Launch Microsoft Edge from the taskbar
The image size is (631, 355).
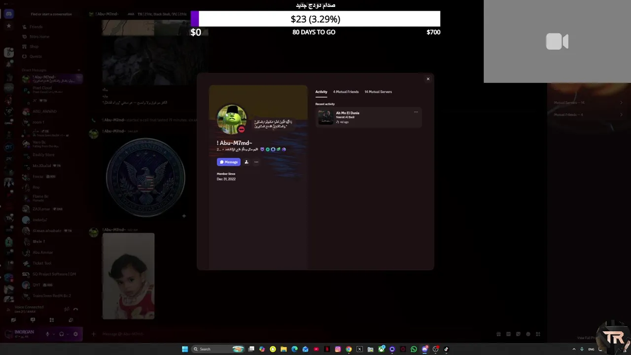point(294,349)
